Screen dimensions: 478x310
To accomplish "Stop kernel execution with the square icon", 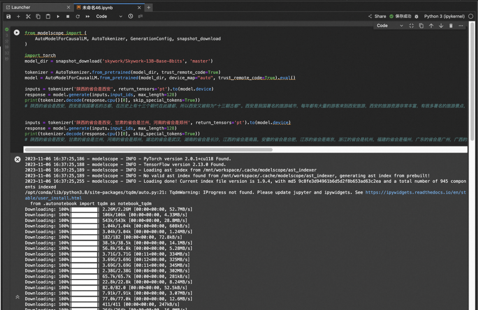I will 68,16.
